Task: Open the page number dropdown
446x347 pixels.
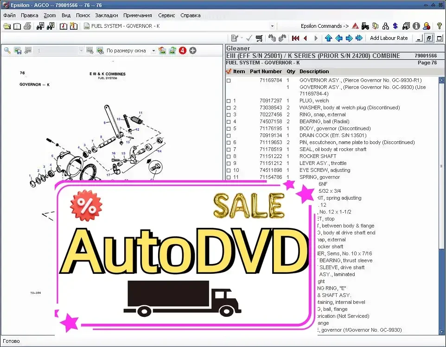Action: click(82, 50)
